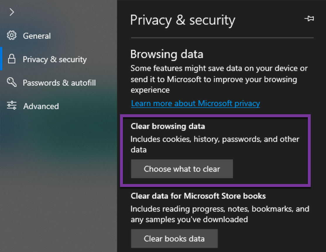Click the Advanced sliders icon
The height and width of the screenshot is (252, 326).
coord(12,106)
